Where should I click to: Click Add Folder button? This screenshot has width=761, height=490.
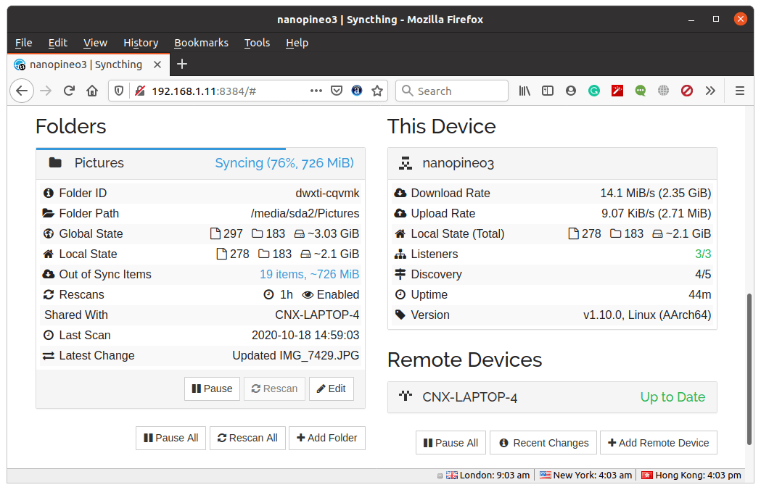[x=327, y=438]
